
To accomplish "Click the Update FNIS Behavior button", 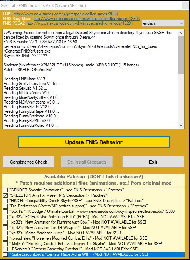I will click(x=94, y=142).
